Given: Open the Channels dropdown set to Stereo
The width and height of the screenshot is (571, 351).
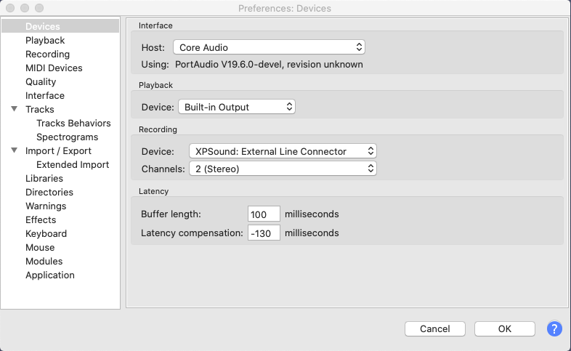Looking at the screenshot, I should click(283, 169).
